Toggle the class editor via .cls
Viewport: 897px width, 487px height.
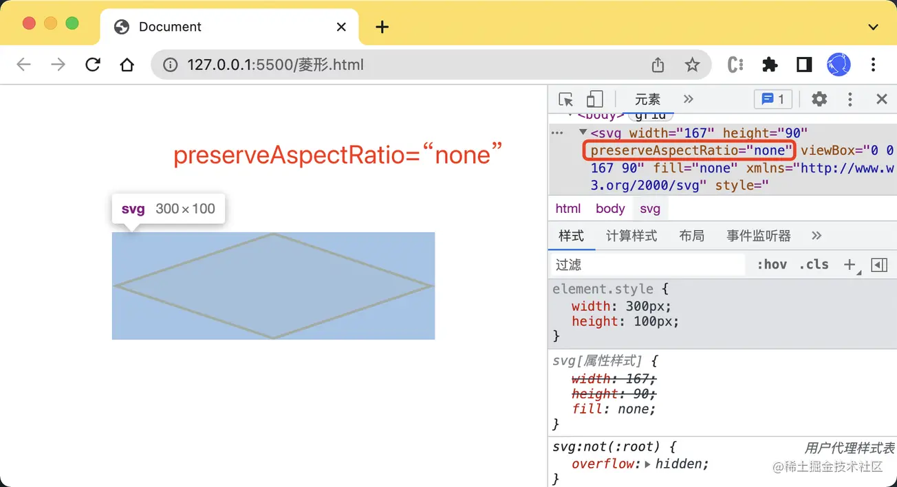[814, 264]
